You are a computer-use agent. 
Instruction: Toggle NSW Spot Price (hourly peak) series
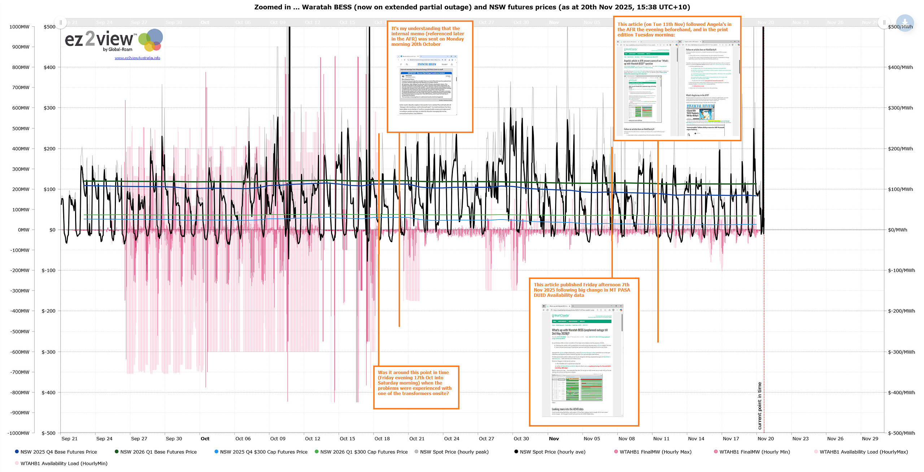coord(454,451)
